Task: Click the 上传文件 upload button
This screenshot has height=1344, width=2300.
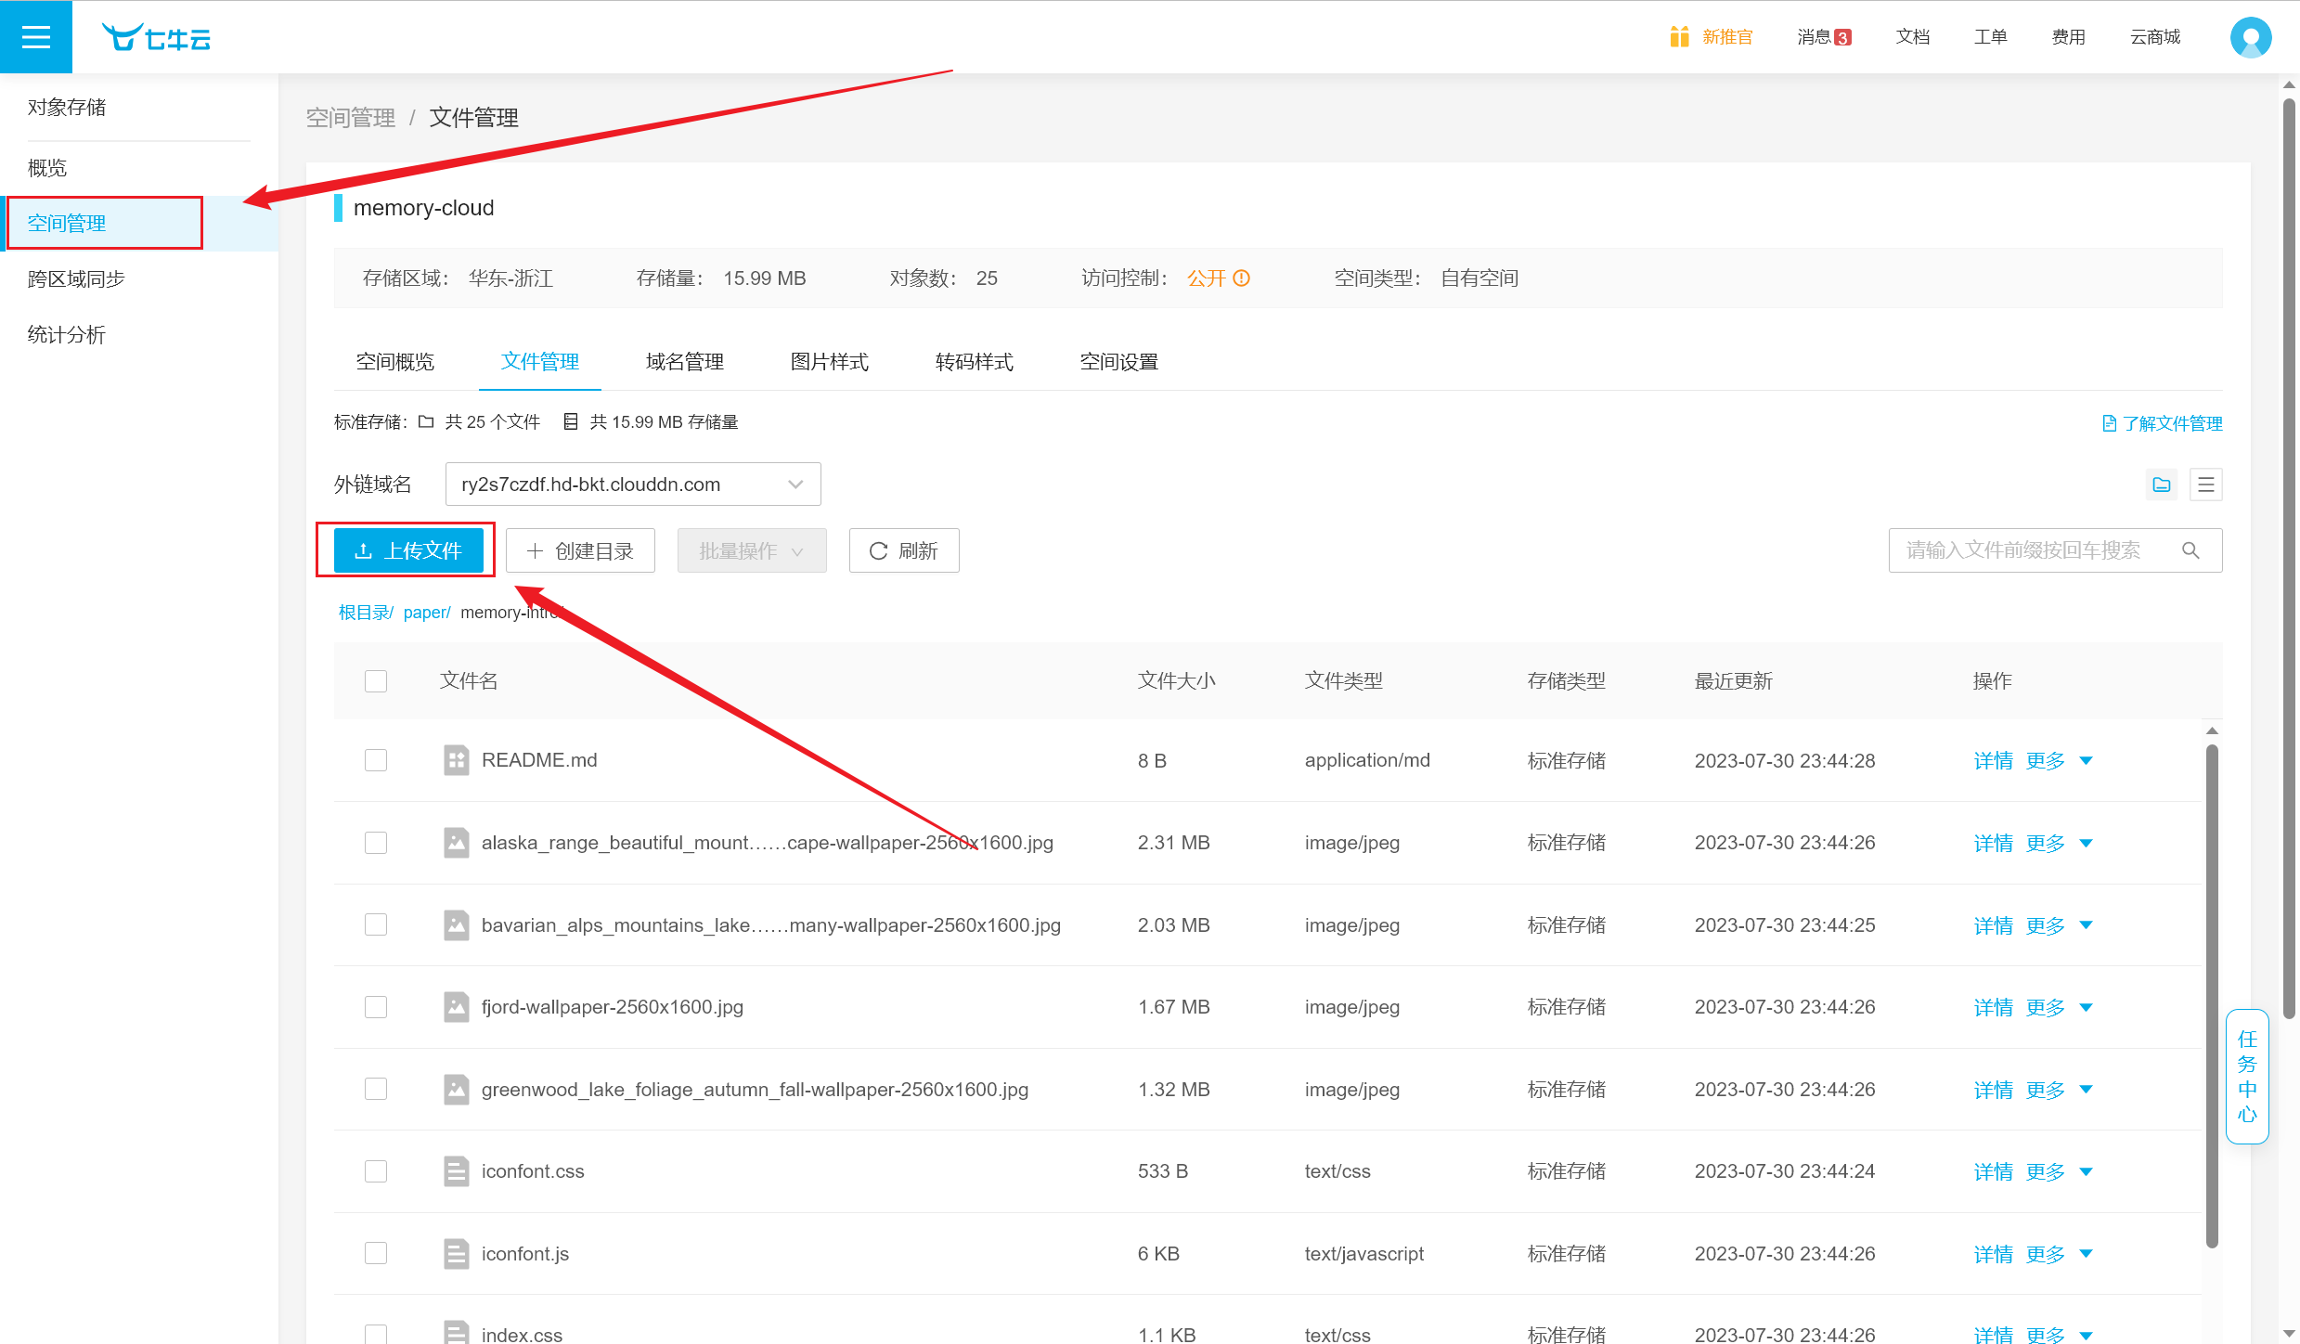Action: 408,550
